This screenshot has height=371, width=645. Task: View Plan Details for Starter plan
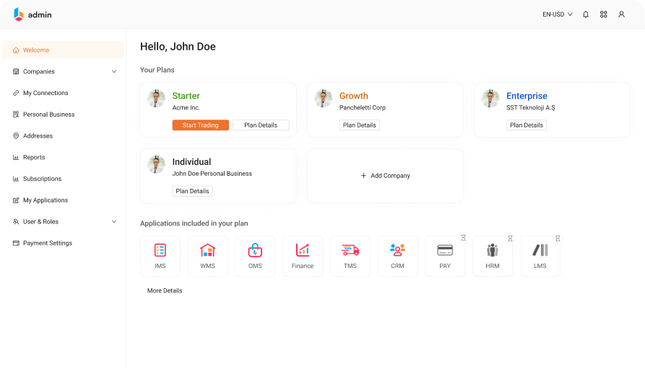[x=261, y=125]
